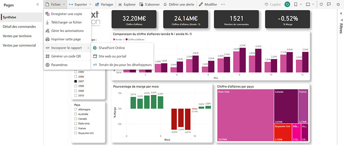
Task: Click the alert bell icon
Action: click(165, 4)
